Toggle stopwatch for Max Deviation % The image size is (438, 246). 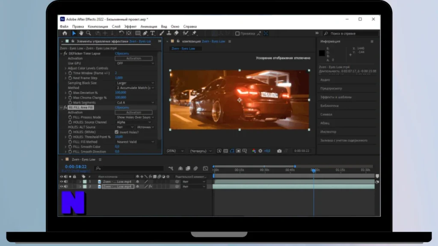70,93
